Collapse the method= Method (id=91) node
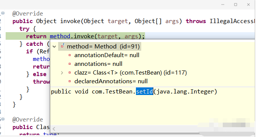 [54, 47]
